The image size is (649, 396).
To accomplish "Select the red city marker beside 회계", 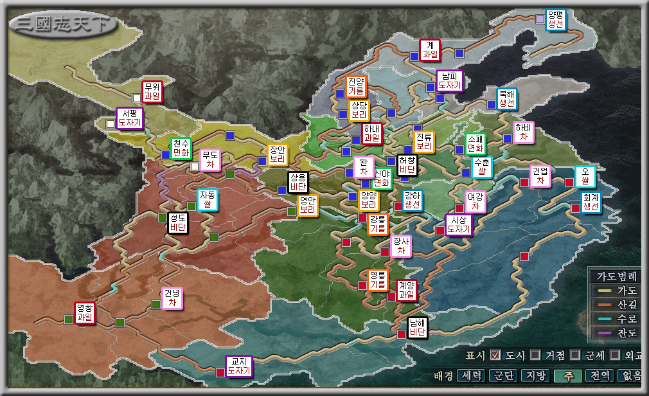I will click(576, 208).
